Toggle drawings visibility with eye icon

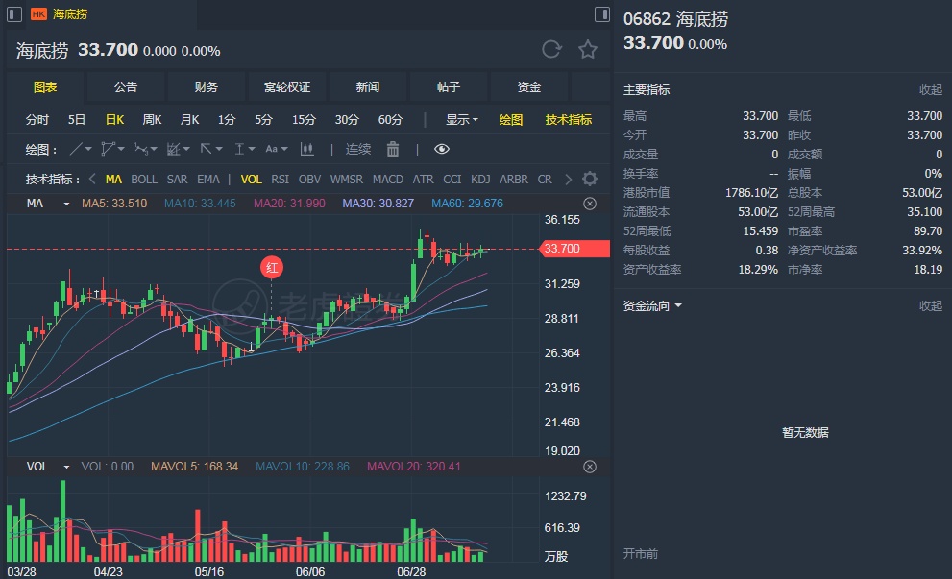(x=441, y=149)
